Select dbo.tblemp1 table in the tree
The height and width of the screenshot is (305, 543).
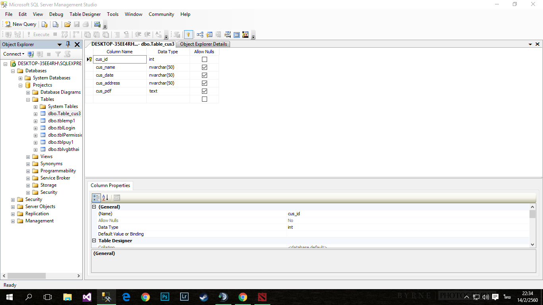pos(62,121)
